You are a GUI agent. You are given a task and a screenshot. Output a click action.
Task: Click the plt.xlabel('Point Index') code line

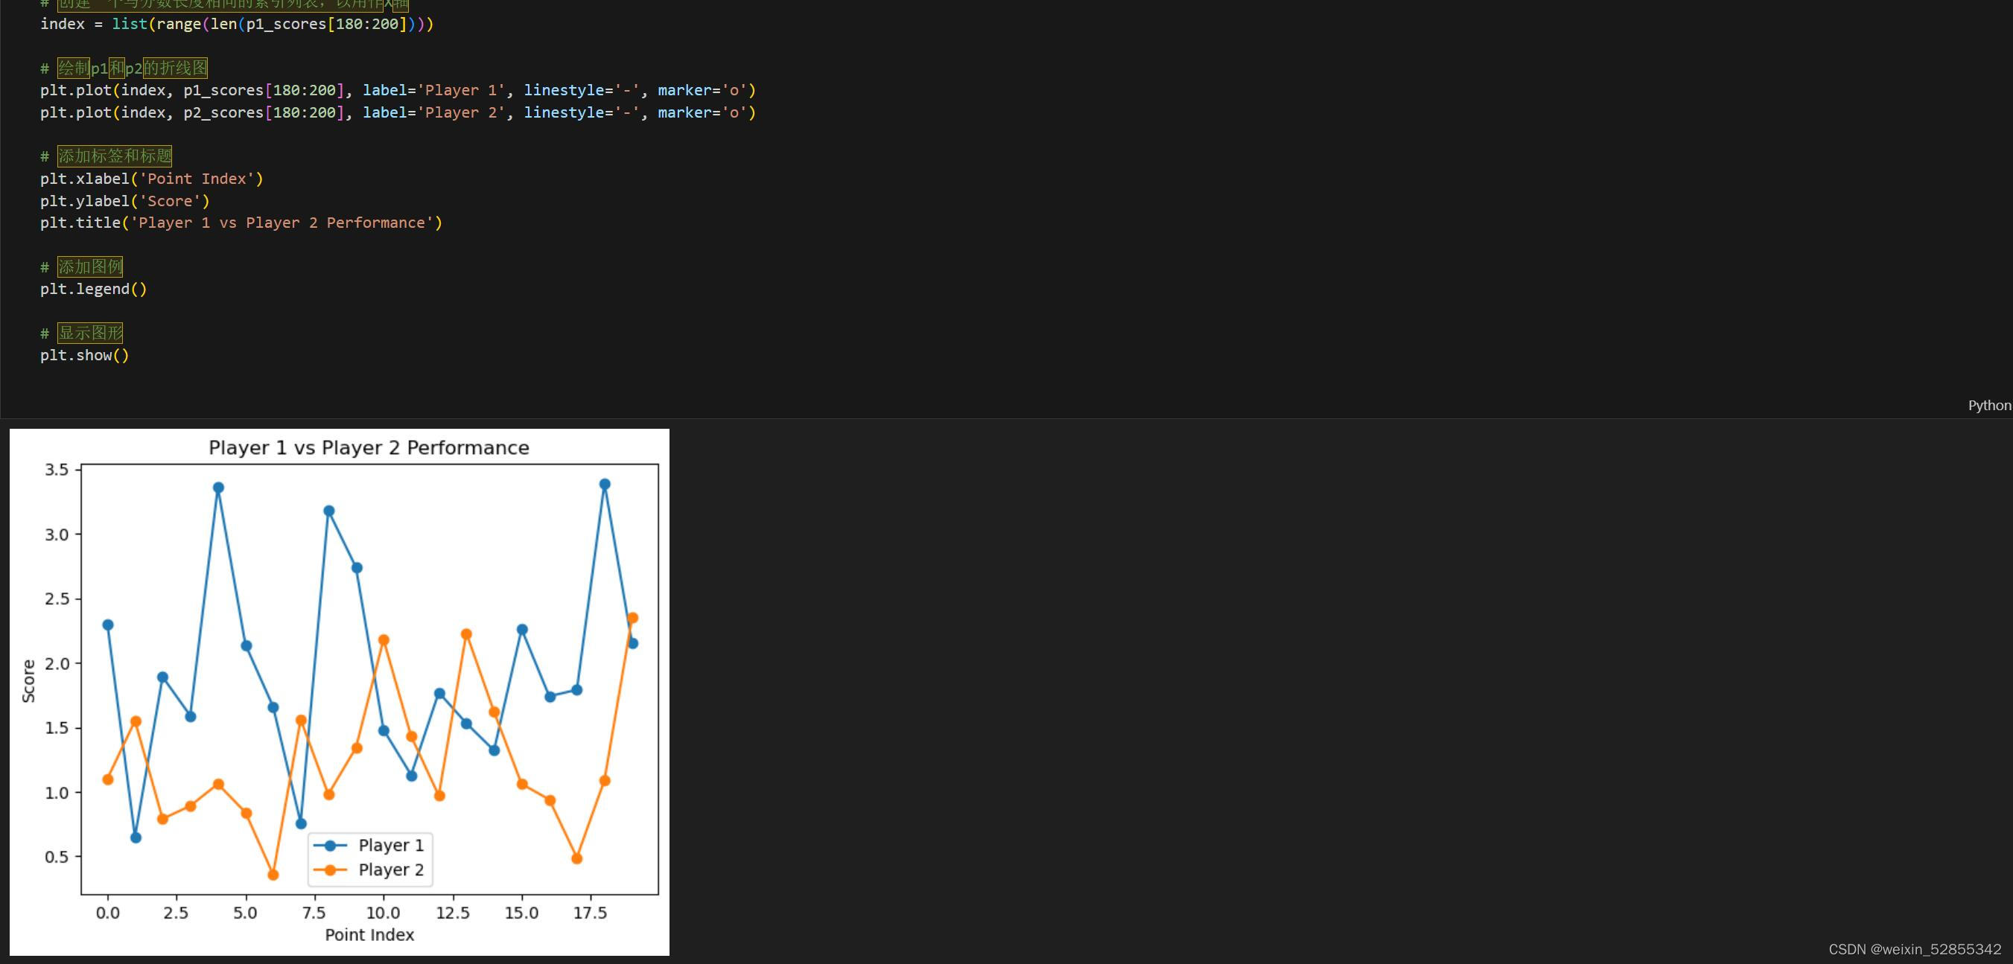tap(152, 179)
